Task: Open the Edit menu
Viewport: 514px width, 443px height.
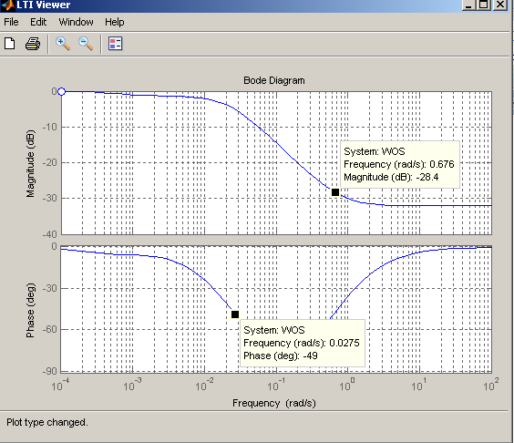Action: point(38,22)
